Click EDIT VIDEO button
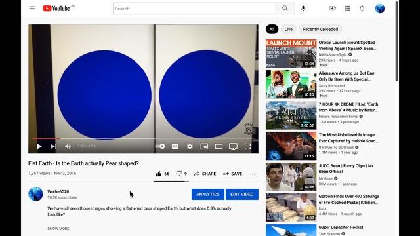Image resolution: width=420 pixels, height=236 pixels. [242, 194]
